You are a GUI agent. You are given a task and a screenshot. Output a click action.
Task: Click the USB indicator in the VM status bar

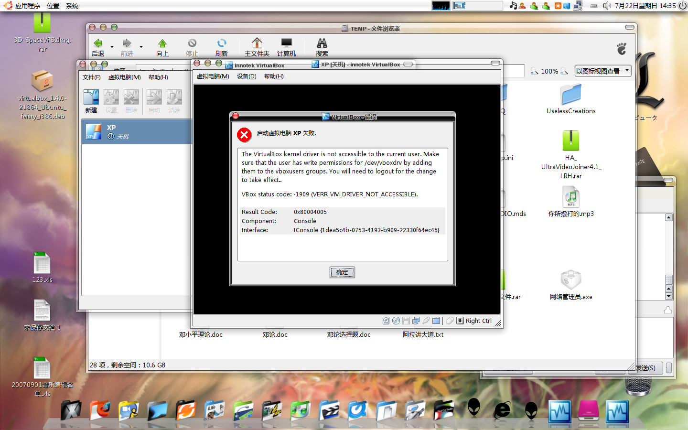(426, 321)
